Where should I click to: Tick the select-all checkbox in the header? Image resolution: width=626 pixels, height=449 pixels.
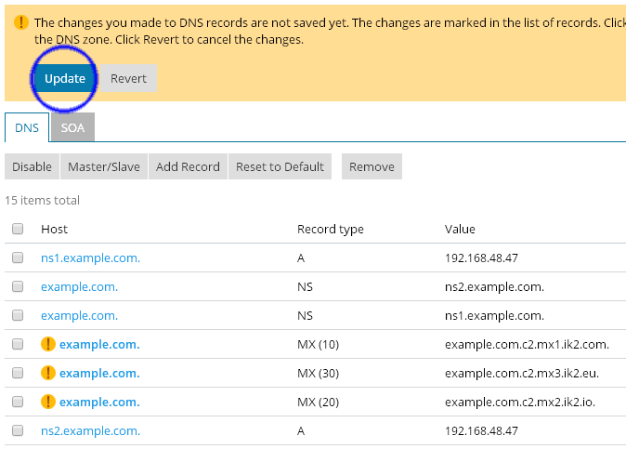(18, 229)
